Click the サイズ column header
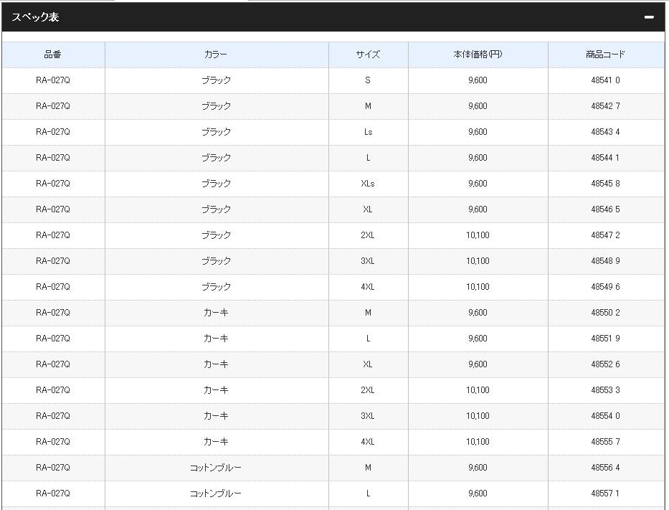The image size is (669, 510). (368, 55)
